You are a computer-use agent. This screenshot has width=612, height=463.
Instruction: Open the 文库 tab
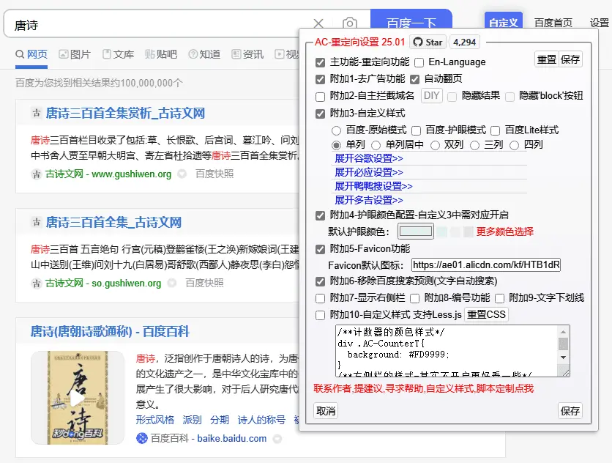click(x=119, y=54)
